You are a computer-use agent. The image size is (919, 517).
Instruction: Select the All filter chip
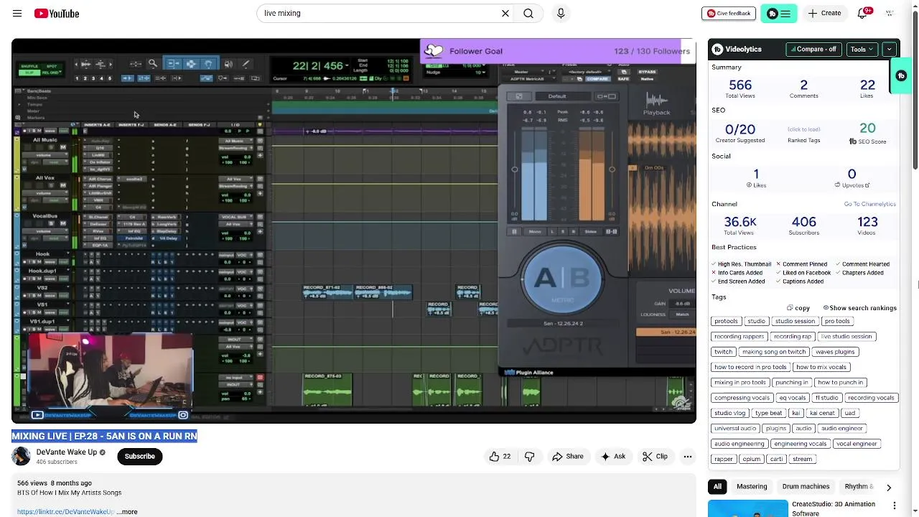[717, 486]
